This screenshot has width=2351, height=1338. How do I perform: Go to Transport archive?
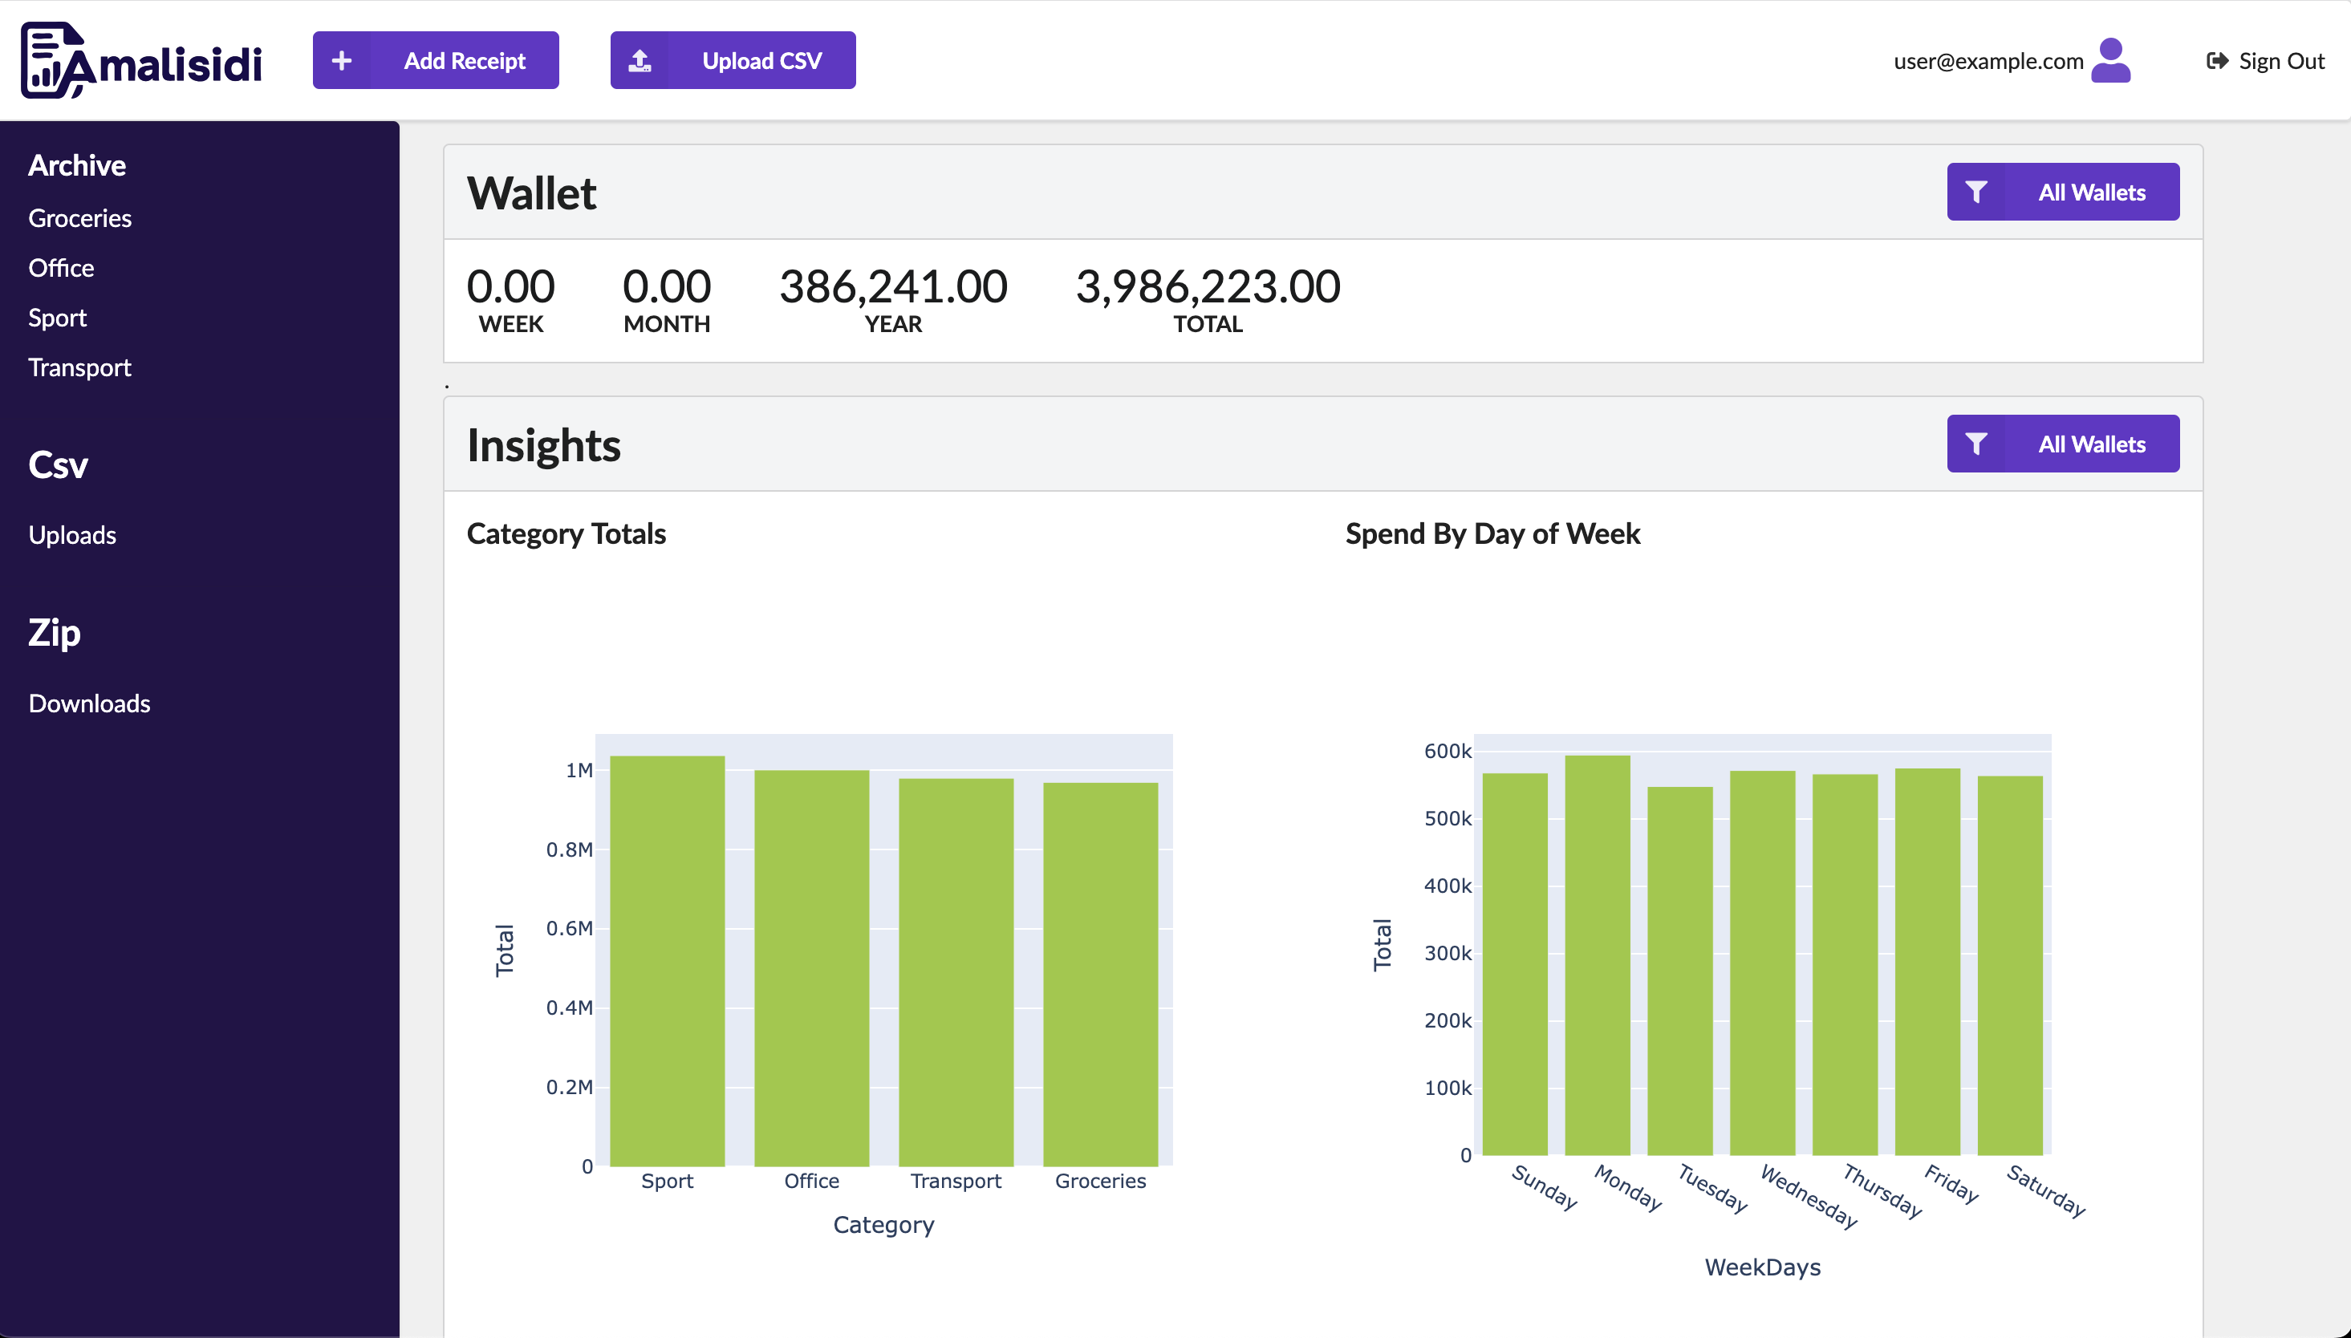tap(80, 367)
